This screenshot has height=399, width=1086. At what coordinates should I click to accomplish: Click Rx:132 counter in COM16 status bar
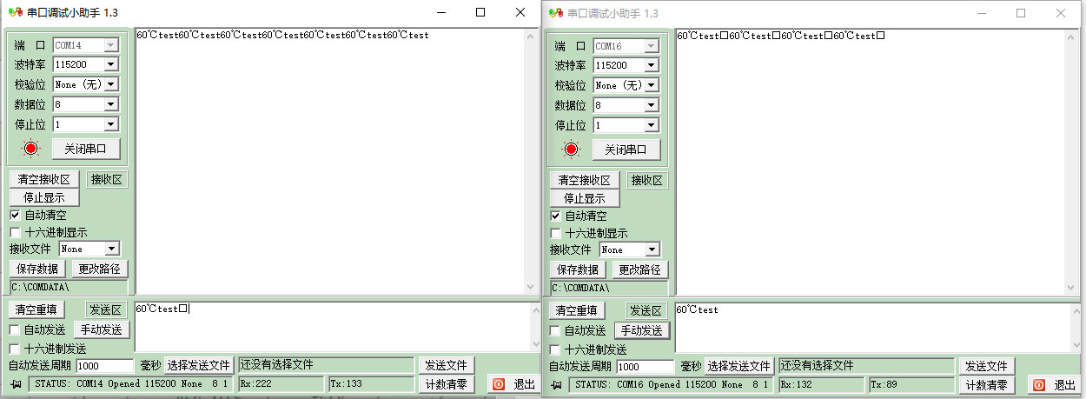(821, 384)
